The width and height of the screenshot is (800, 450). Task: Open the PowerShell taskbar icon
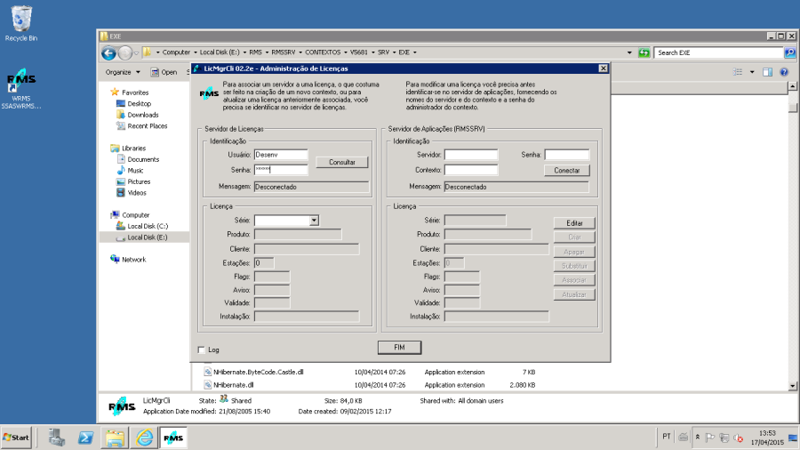(x=85, y=438)
